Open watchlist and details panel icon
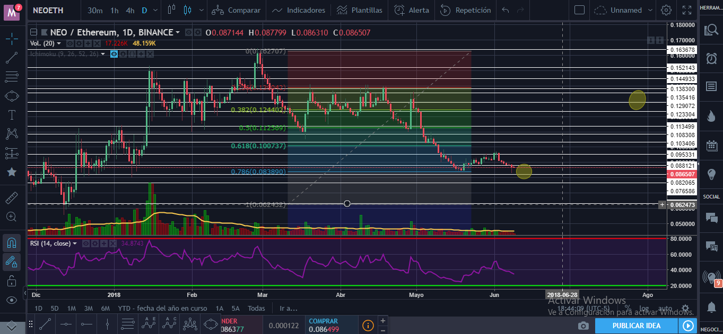The height and width of the screenshot is (334, 723). pos(711,31)
